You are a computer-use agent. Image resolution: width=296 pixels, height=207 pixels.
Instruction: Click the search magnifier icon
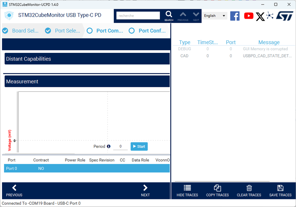[169, 14]
